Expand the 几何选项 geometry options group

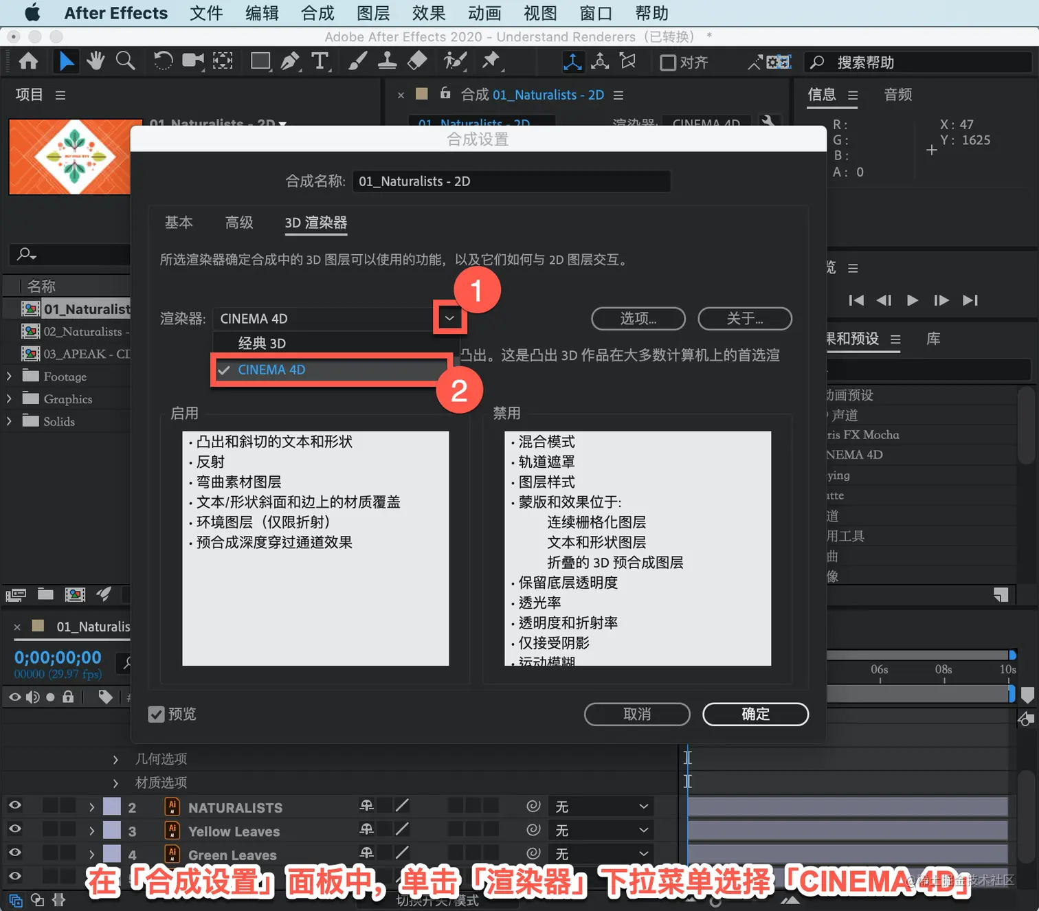(x=115, y=759)
